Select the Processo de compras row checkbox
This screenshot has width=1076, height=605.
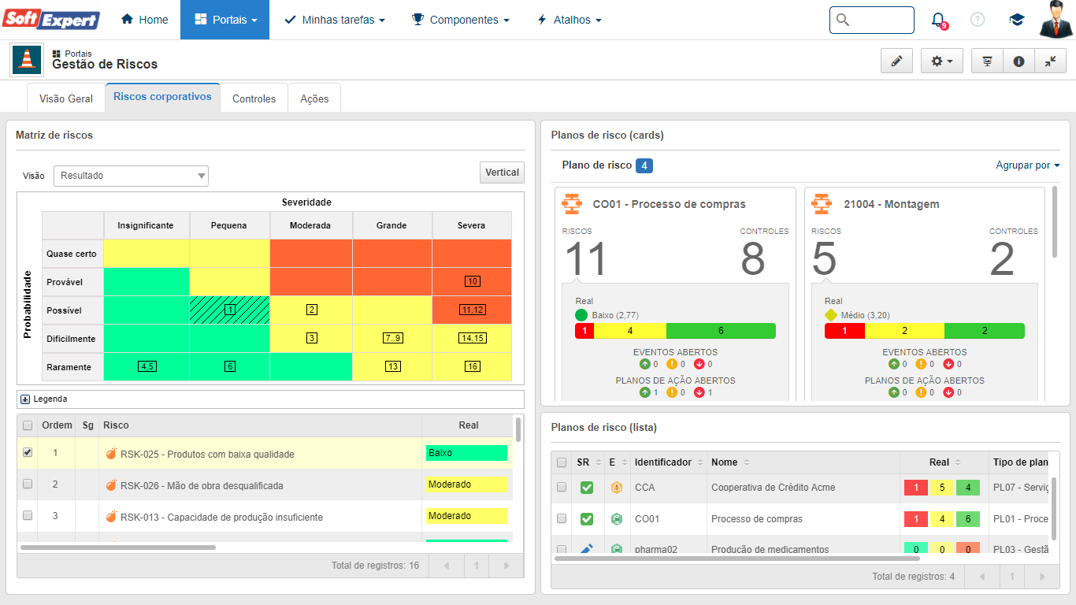562,519
